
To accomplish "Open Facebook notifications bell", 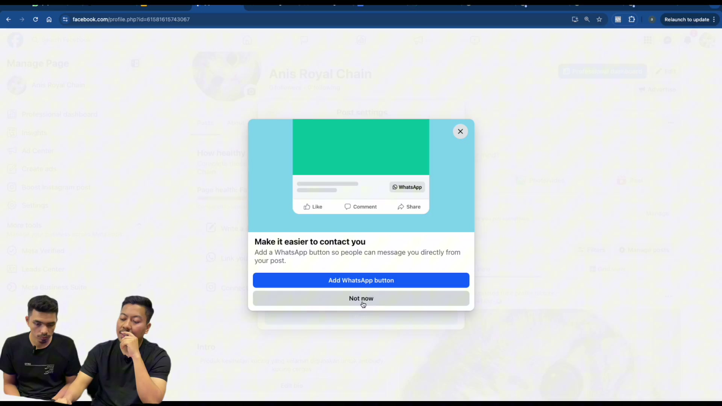I will point(687,40).
